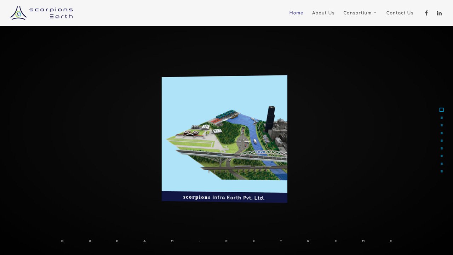The image size is (453, 255).
Task: Open the Contact Us page
Action: [x=400, y=13]
